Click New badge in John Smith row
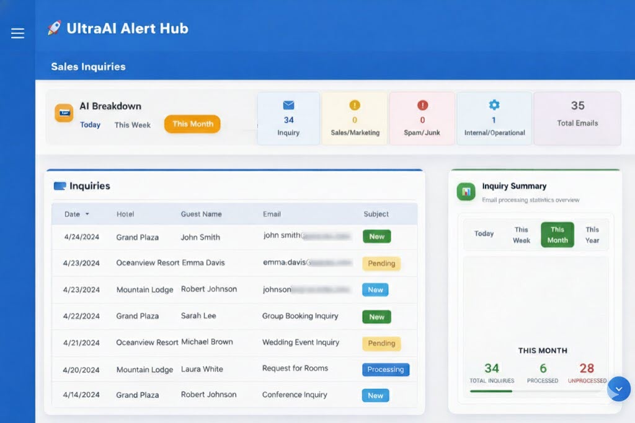 click(x=376, y=237)
